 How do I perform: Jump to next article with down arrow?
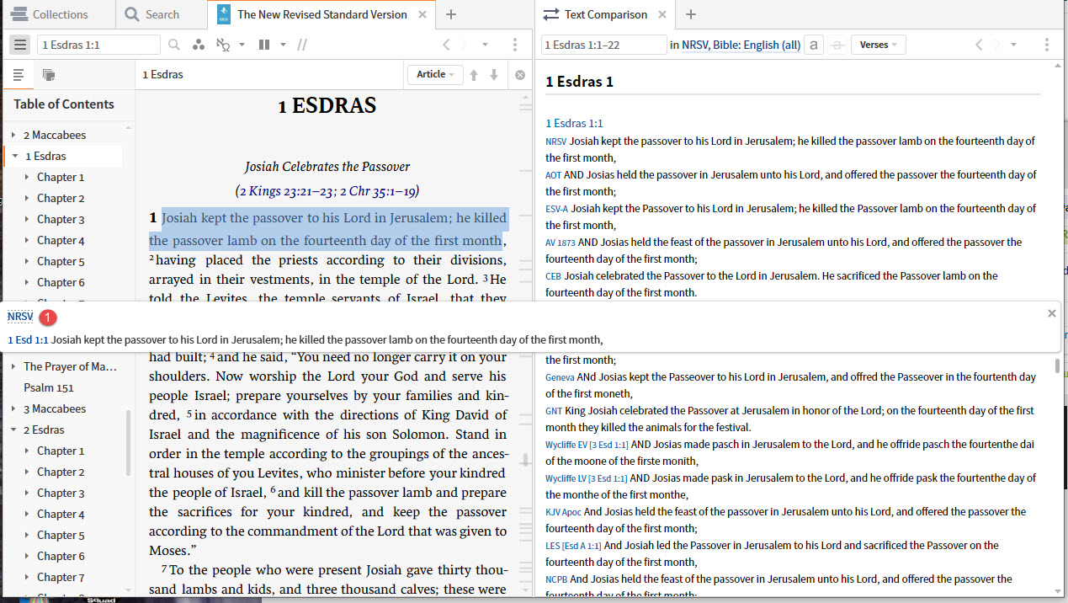point(494,75)
